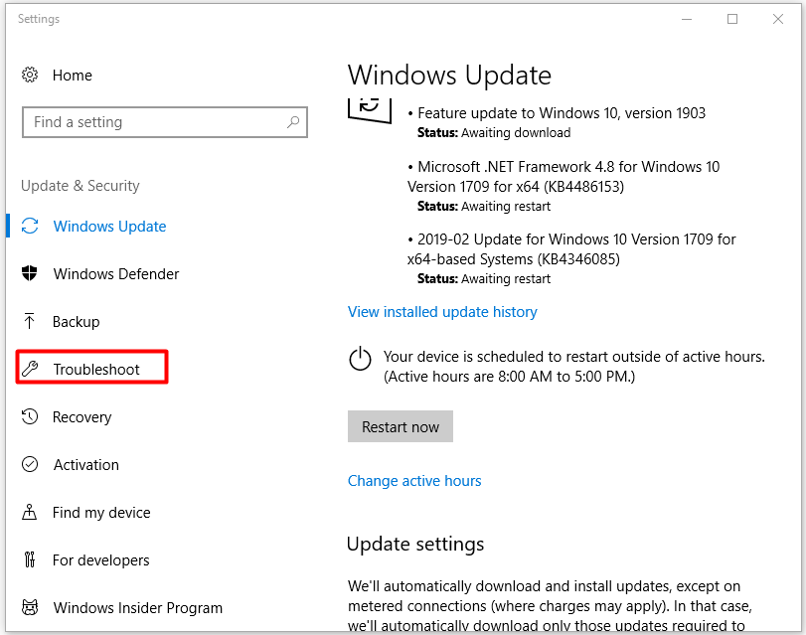Click the Find my device person icon
This screenshot has width=806, height=635.
click(x=30, y=513)
